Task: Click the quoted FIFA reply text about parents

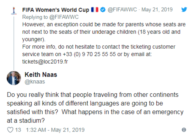Action: coord(103,32)
